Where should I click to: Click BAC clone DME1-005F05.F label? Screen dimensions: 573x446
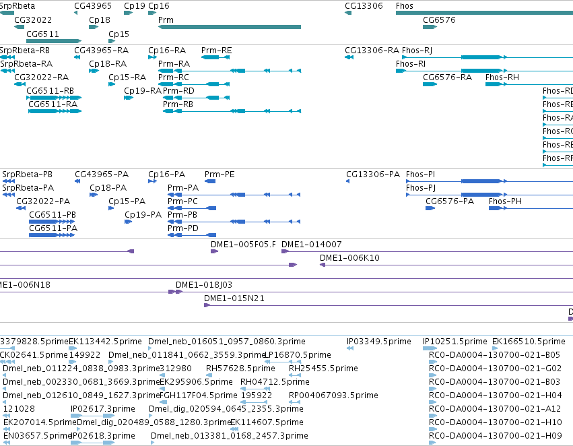[243, 245]
